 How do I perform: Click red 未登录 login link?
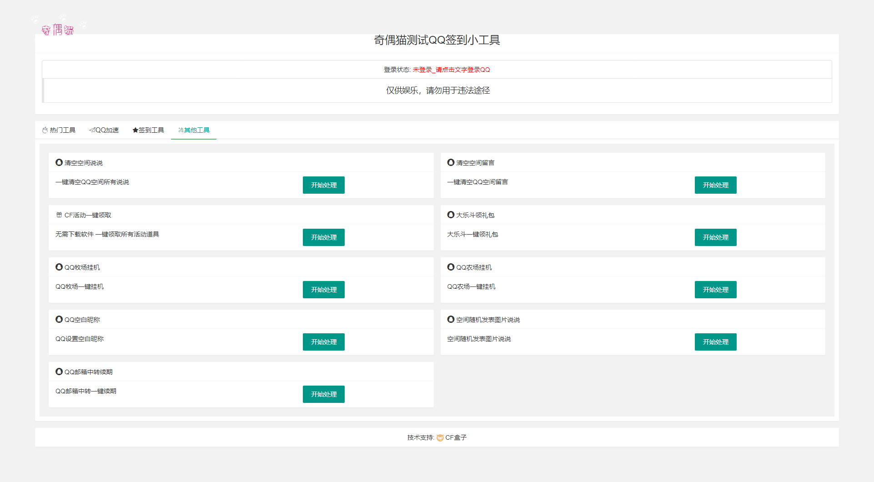(x=451, y=70)
